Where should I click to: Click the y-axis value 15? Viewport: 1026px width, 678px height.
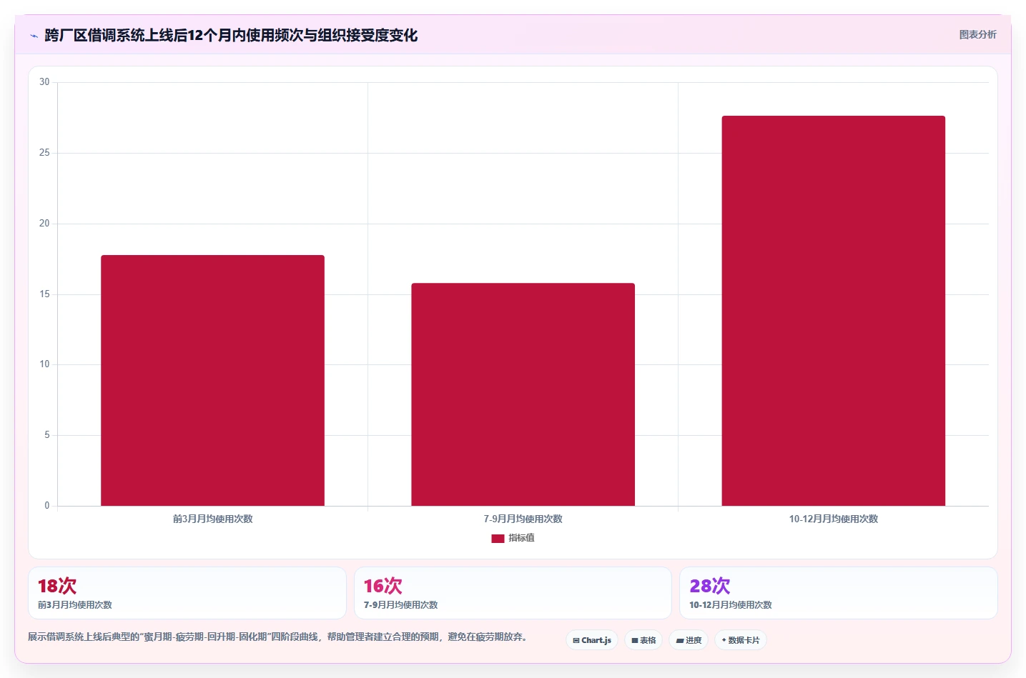(x=44, y=294)
